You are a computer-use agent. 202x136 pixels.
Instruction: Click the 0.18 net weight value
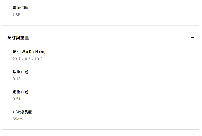17,79
